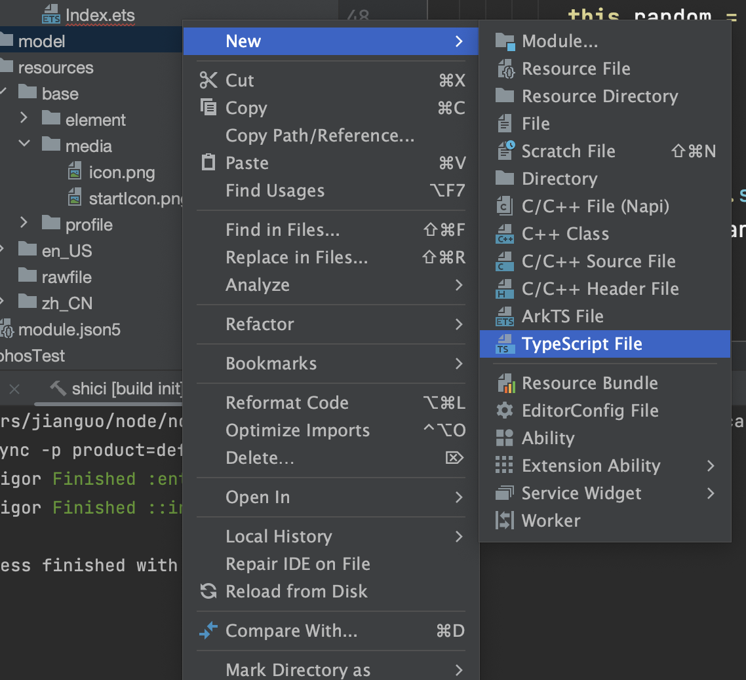Click the Worker icon

[505, 520]
